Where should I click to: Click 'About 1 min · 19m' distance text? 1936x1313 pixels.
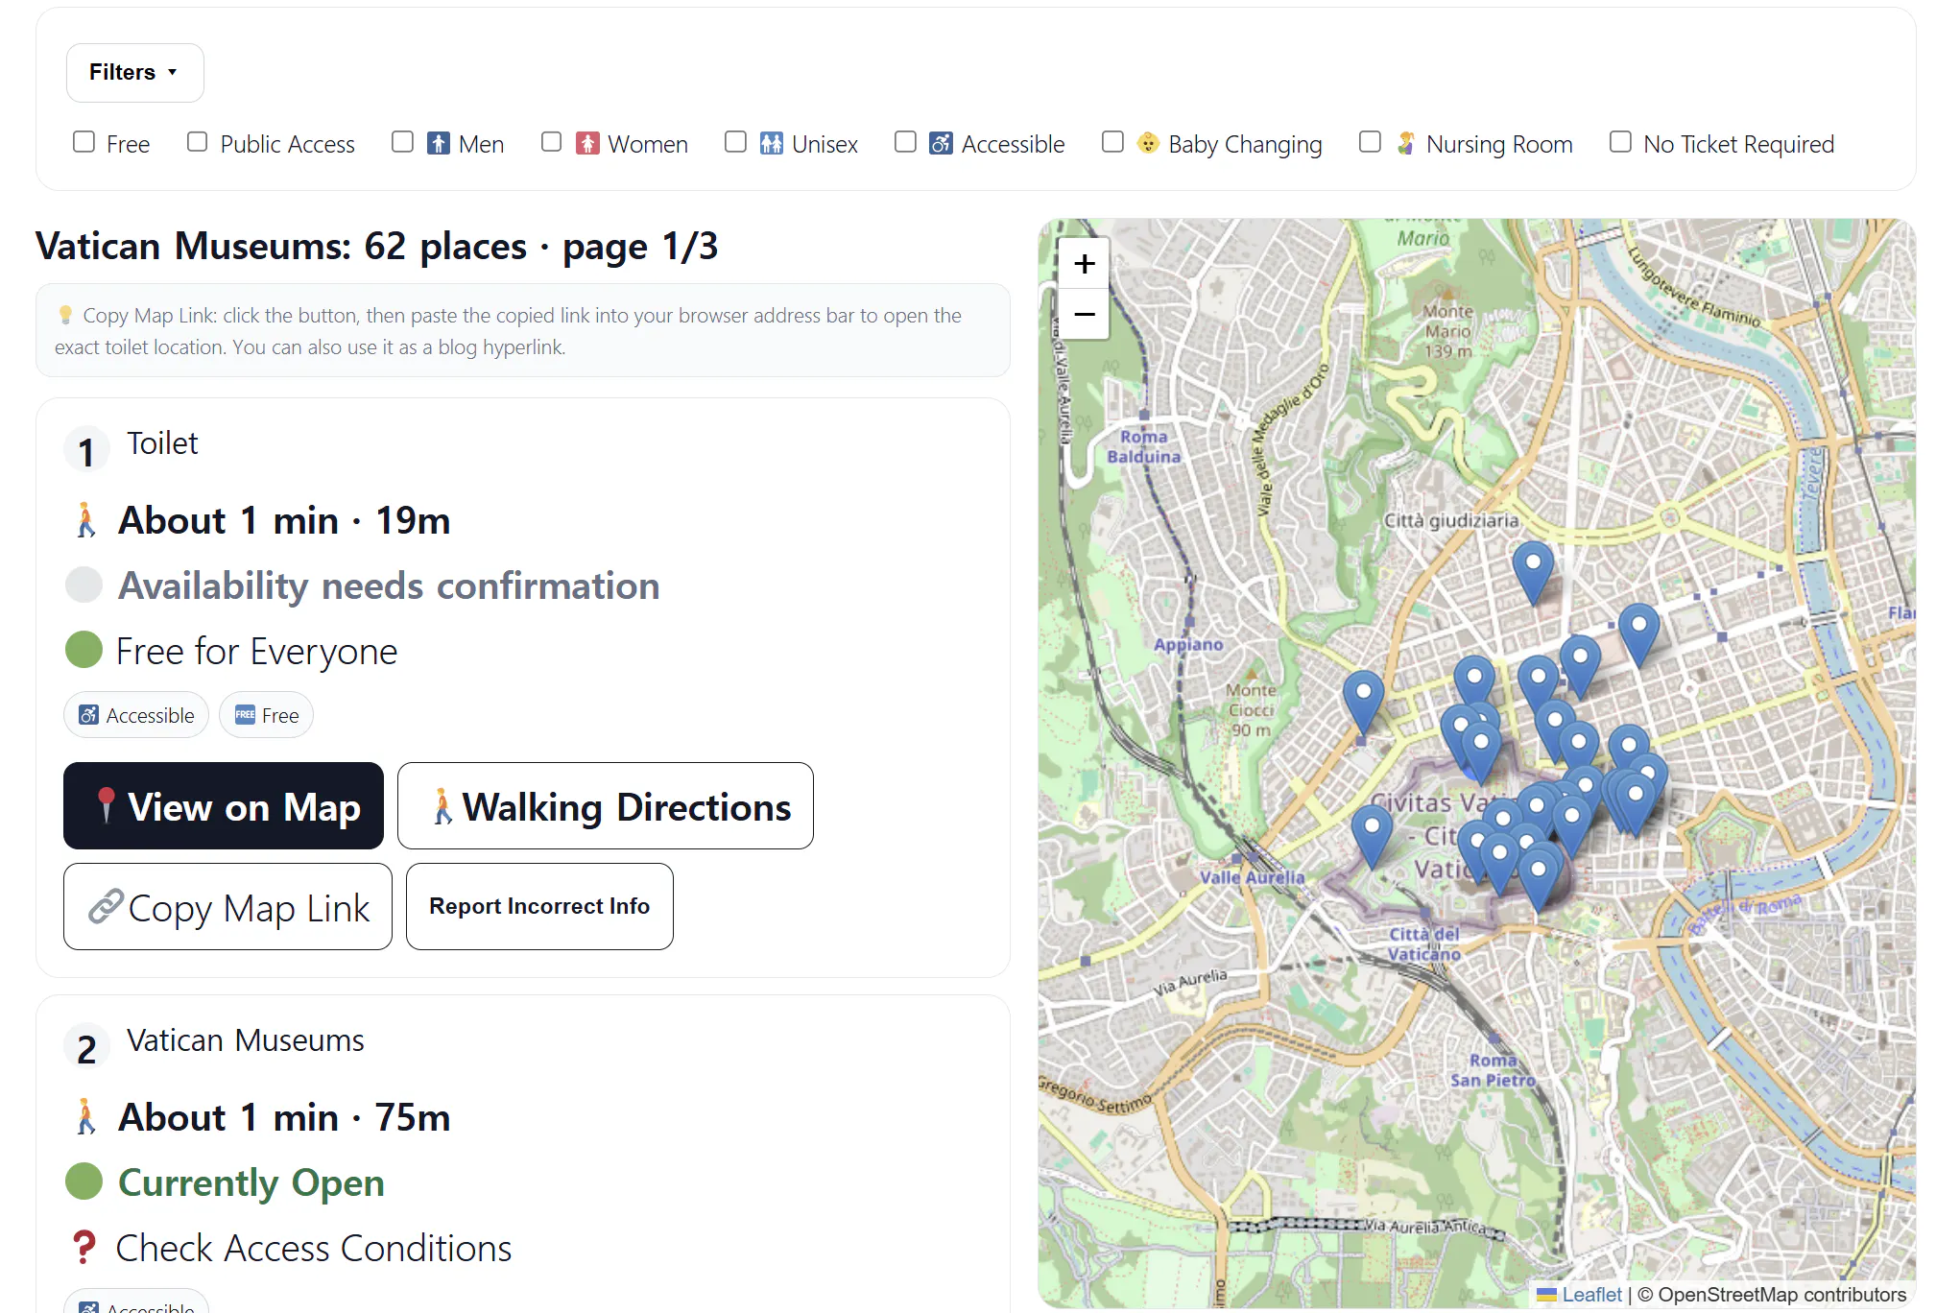click(284, 520)
